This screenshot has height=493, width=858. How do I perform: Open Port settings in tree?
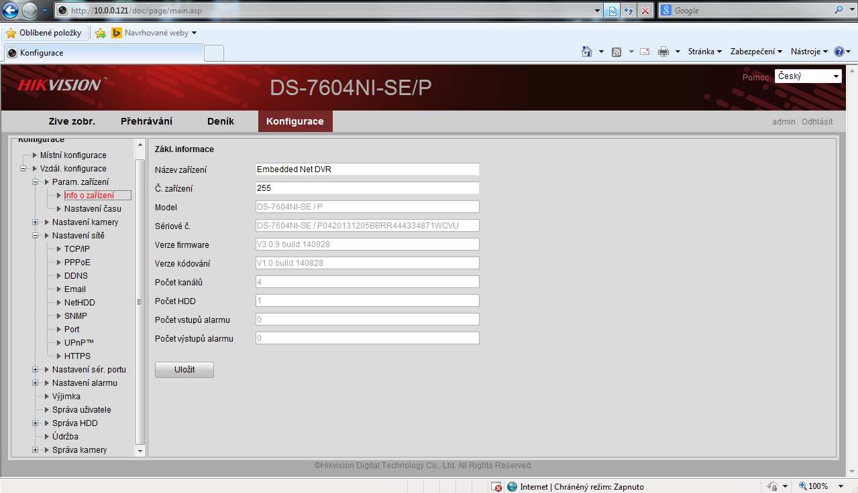point(72,330)
